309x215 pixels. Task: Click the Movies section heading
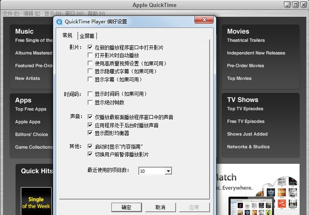click(x=238, y=32)
